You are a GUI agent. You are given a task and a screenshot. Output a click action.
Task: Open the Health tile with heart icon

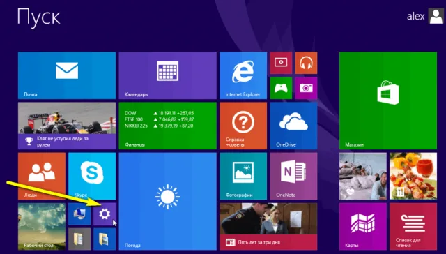click(x=363, y=176)
